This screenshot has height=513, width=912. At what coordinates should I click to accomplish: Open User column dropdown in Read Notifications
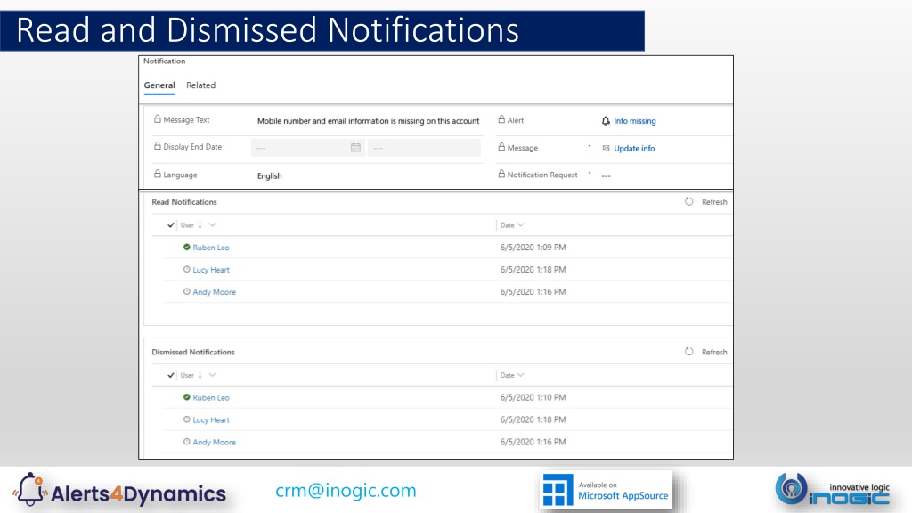coord(212,225)
